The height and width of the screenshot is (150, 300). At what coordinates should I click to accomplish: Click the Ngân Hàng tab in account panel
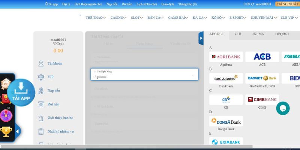144,43
